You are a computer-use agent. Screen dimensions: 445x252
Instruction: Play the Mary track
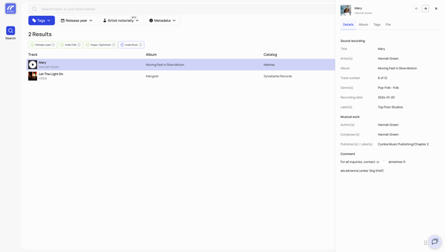[33, 64]
